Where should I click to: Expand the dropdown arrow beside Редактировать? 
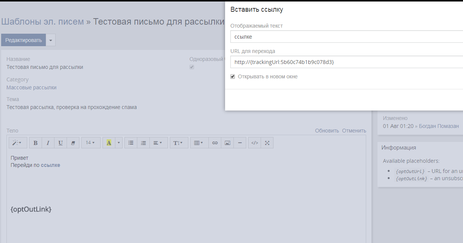(x=51, y=40)
